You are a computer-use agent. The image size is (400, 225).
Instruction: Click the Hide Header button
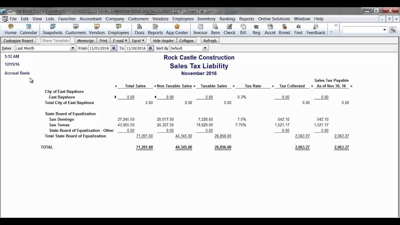pyautogui.click(x=163, y=41)
